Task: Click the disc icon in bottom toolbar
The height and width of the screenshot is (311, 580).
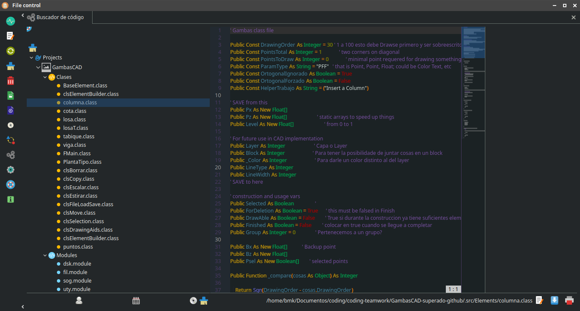Action: click(193, 300)
